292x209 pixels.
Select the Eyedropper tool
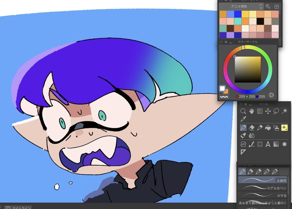[x=243, y=119]
